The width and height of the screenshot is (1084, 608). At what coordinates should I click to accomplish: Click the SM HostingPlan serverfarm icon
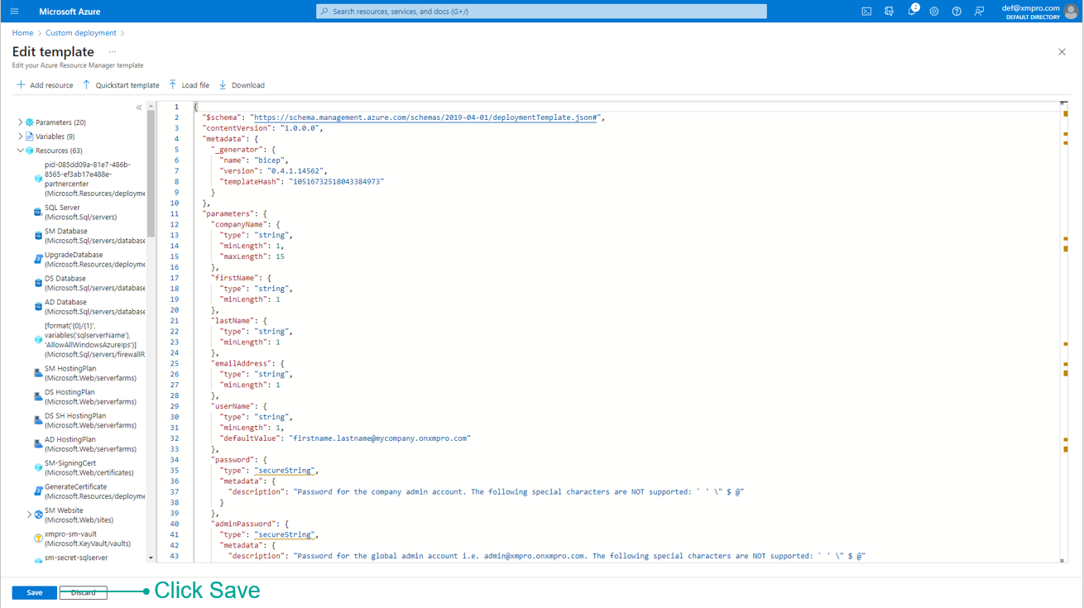[38, 373]
